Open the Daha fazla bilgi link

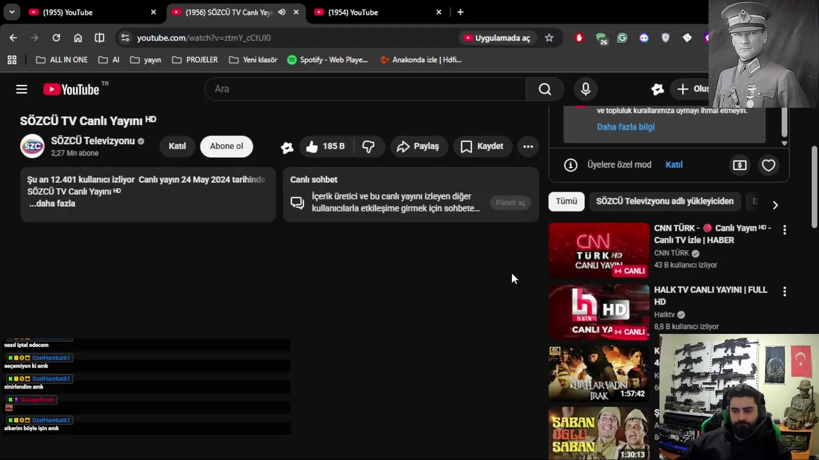point(626,126)
